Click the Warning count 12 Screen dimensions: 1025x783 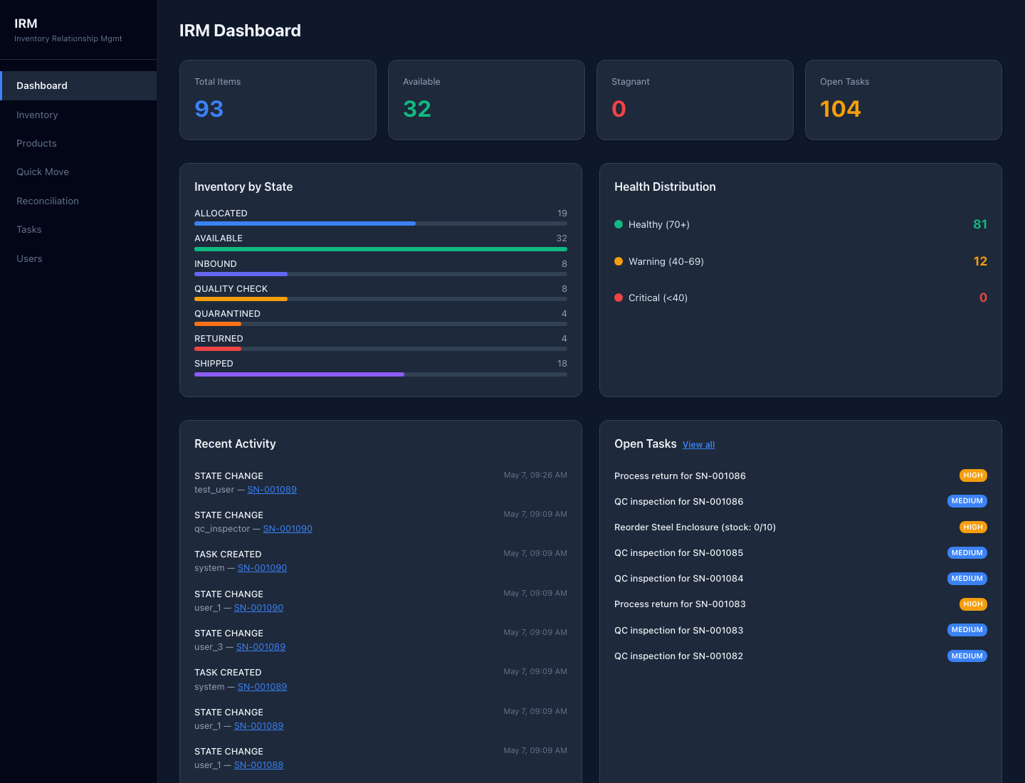pos(980,261)
